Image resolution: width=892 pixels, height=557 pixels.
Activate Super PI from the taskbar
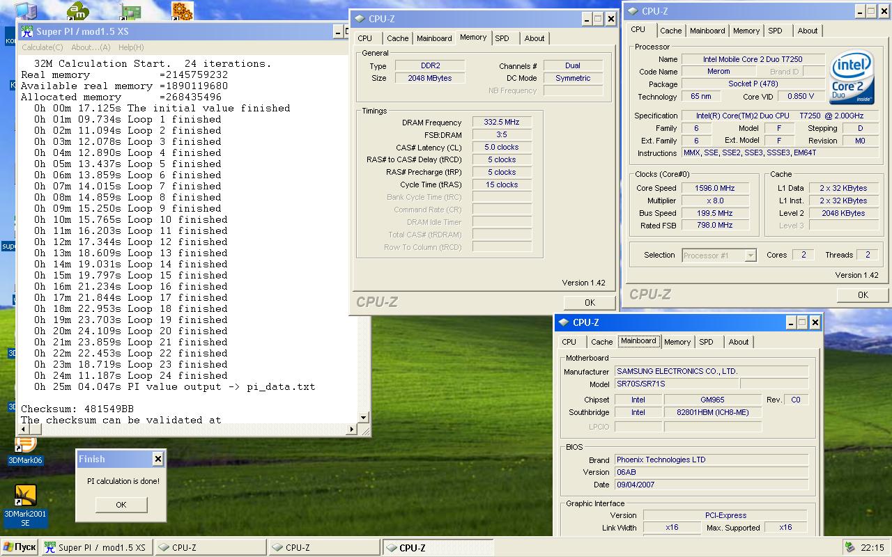(97, 547)
